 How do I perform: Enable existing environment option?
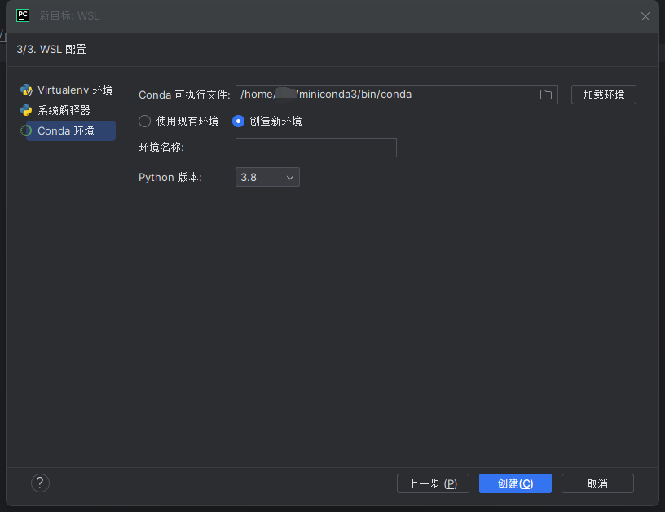[x=143, y=121]
